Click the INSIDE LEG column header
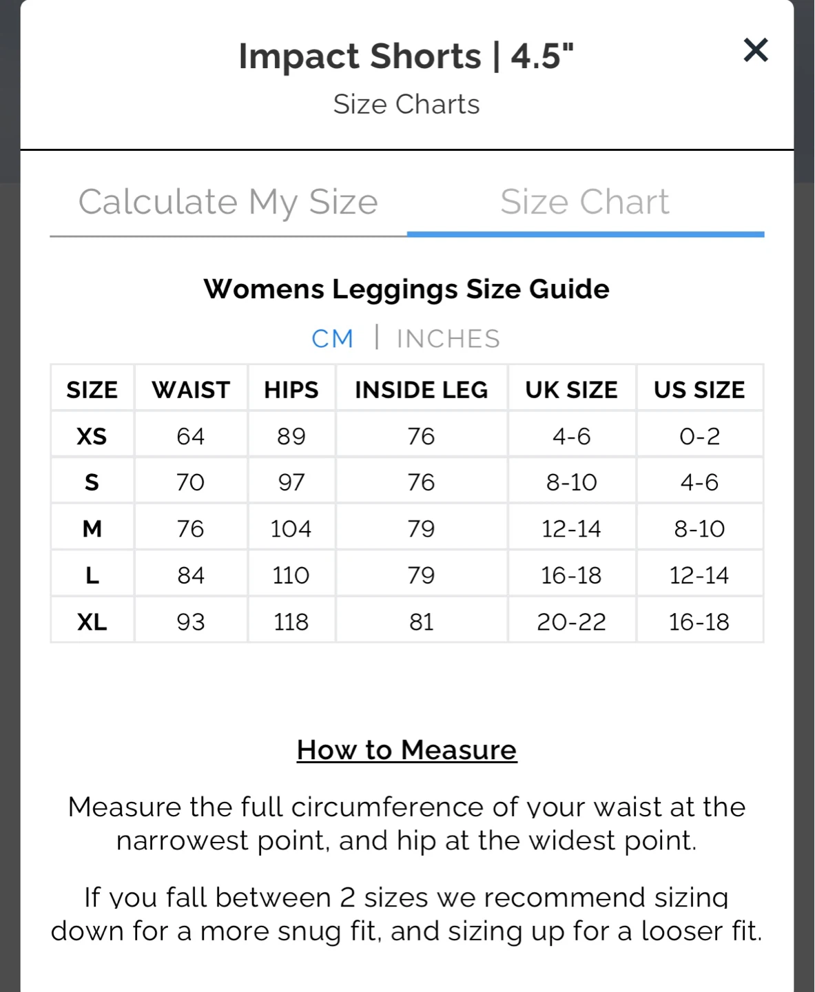Viewport: 815px width, 992px height. coord(422,389)
